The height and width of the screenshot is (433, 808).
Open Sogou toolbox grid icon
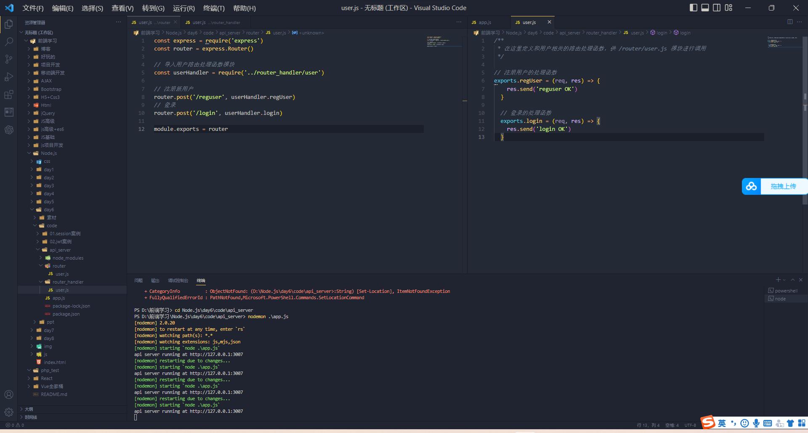click(x=802, y=423)
